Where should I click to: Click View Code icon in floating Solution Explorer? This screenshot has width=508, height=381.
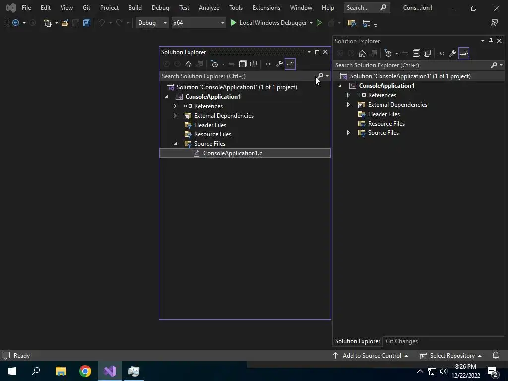click(x=268, y=64)
